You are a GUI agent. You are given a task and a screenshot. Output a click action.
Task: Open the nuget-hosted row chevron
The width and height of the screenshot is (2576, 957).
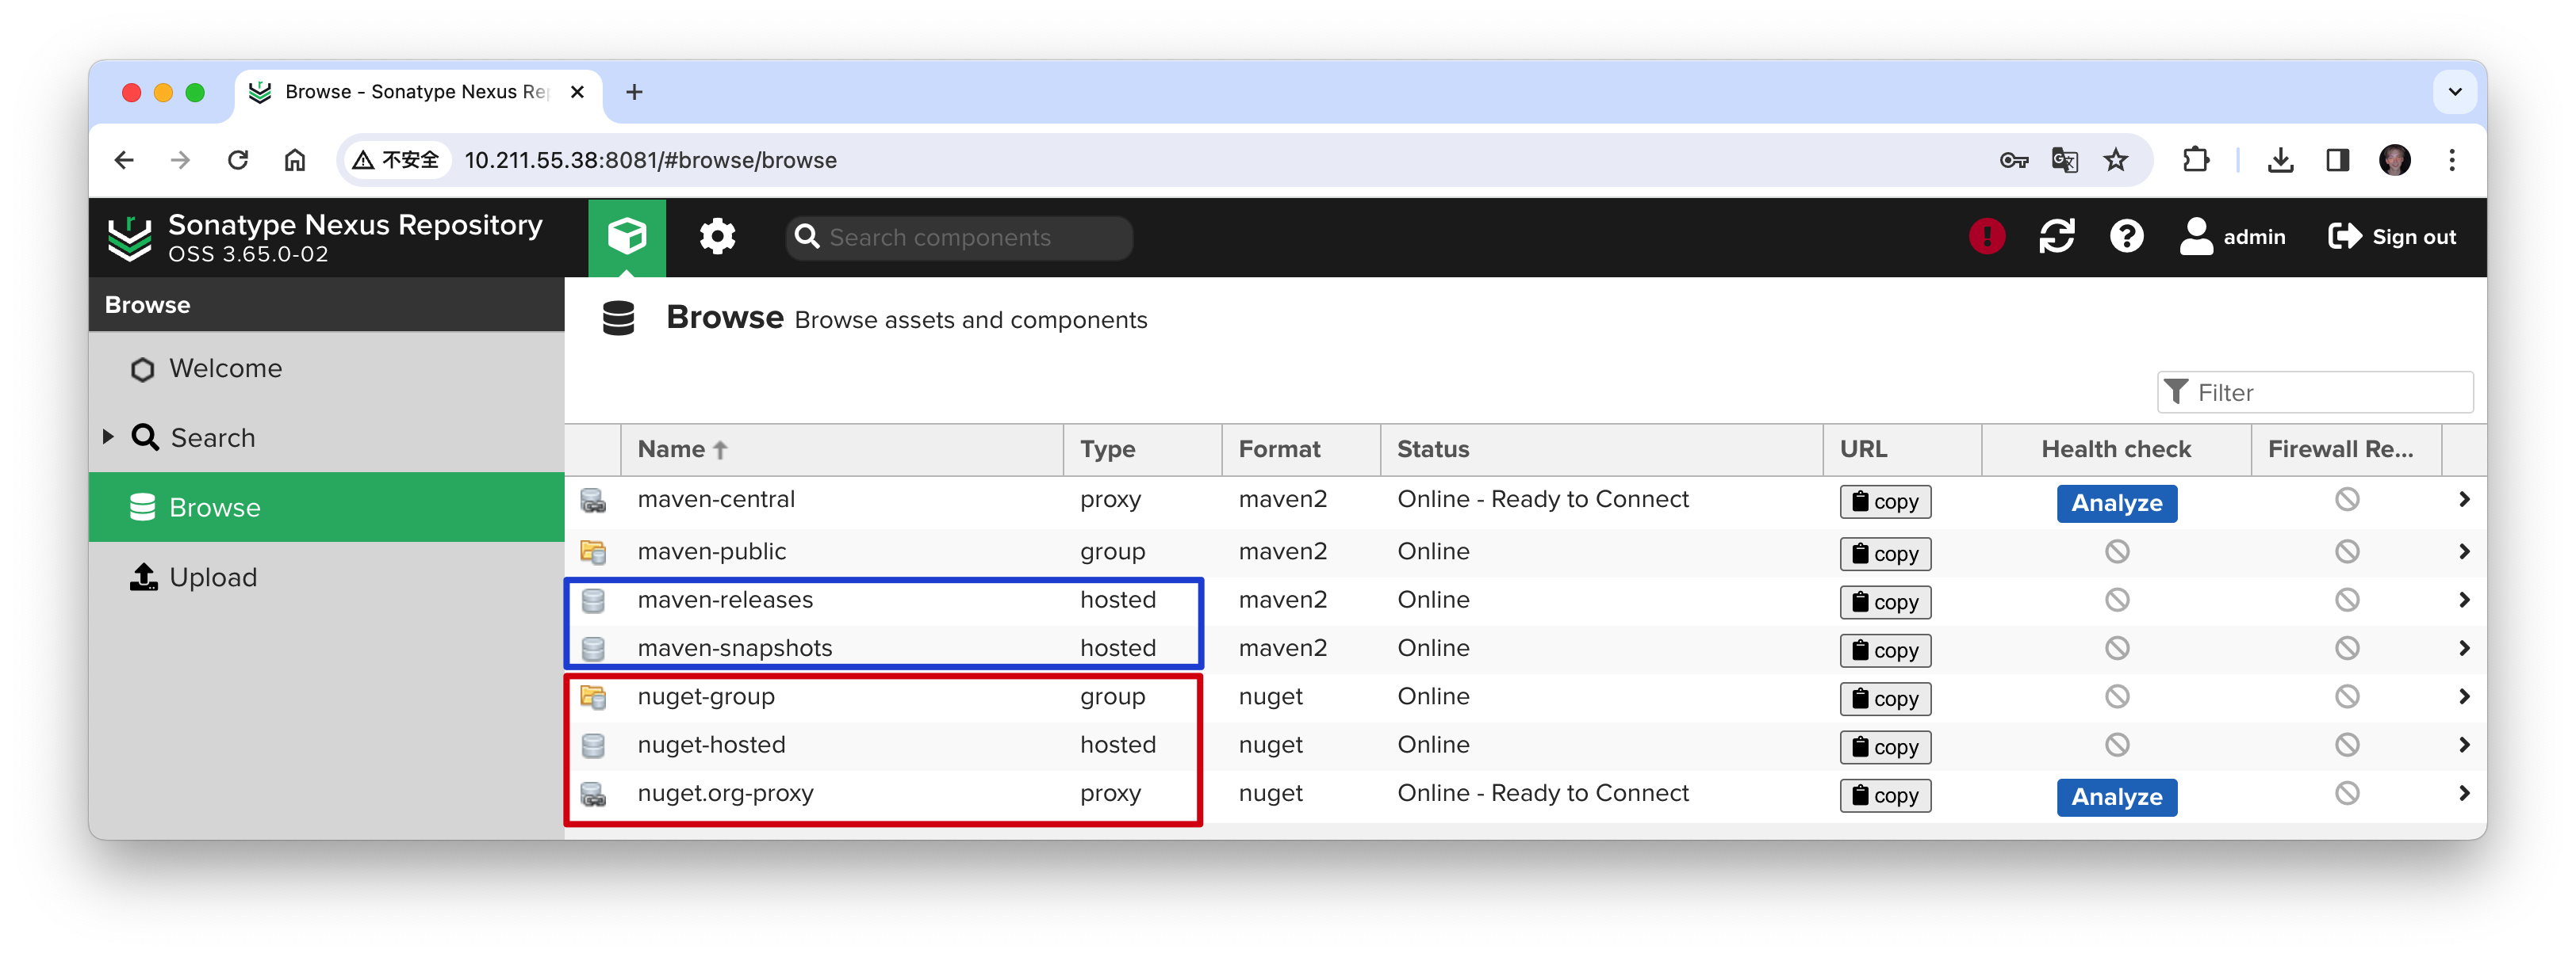2463,744
